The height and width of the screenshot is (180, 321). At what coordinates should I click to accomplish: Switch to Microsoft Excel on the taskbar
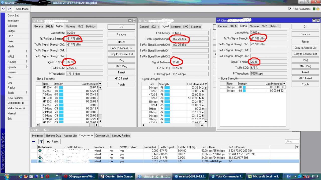coord(264,176)
